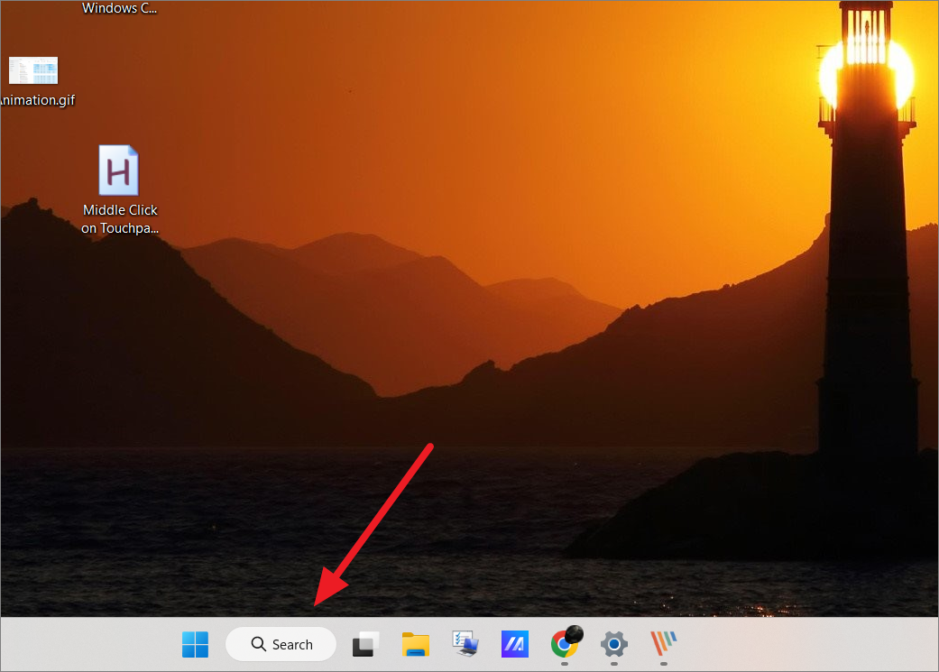Open the Middle Click on Touchpad document

[x=118, y=170]
